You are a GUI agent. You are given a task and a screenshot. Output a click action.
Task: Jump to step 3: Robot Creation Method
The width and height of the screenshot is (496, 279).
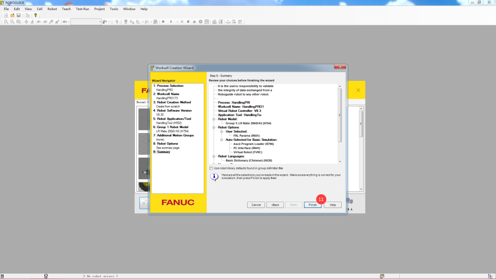[x=172, y=102]
